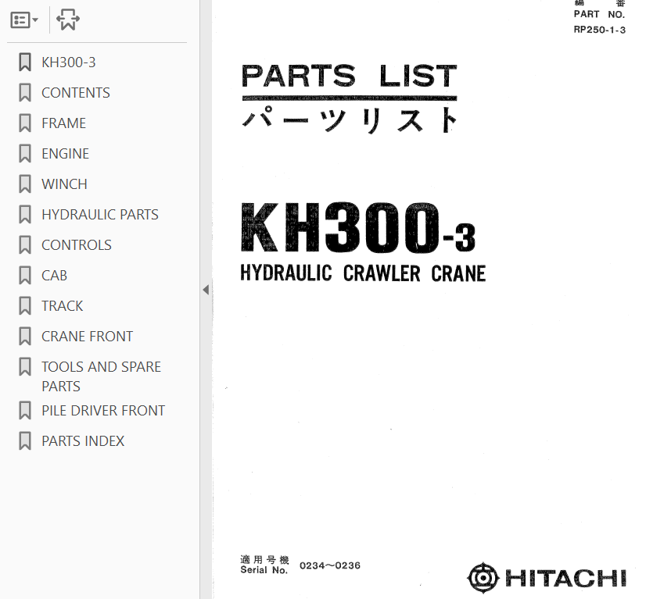Viewport: 646px width, 599px height.
Task: Click bookmark icon beside CRANE FRONT
Action: tap(25, 336)
